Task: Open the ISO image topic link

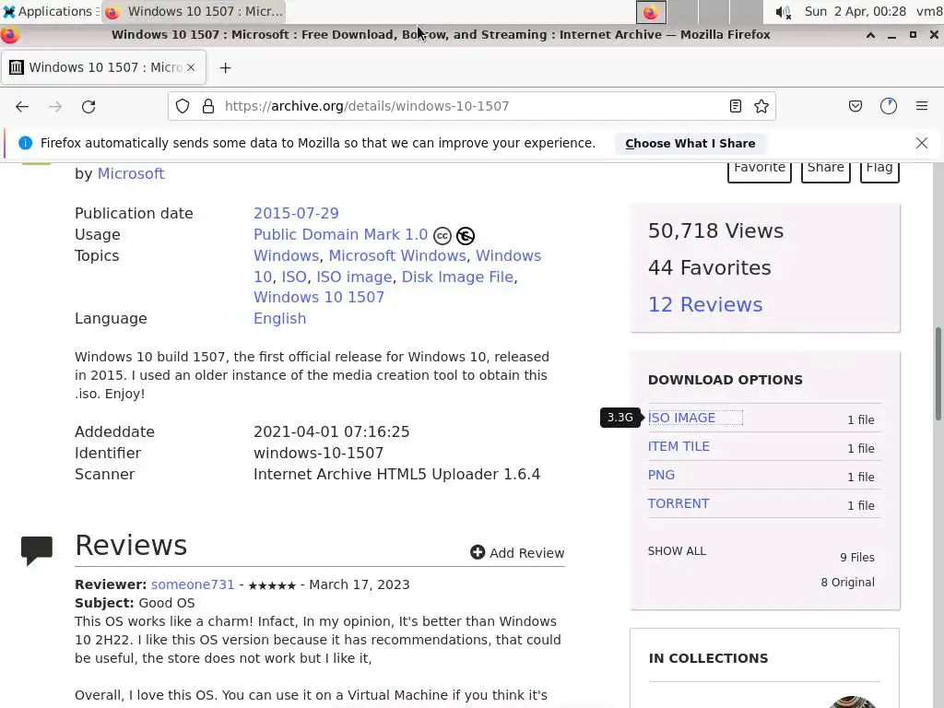Action: point(354,277)
